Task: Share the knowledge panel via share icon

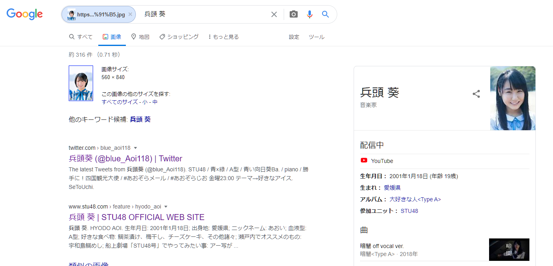Action: [x=476, y=94]
